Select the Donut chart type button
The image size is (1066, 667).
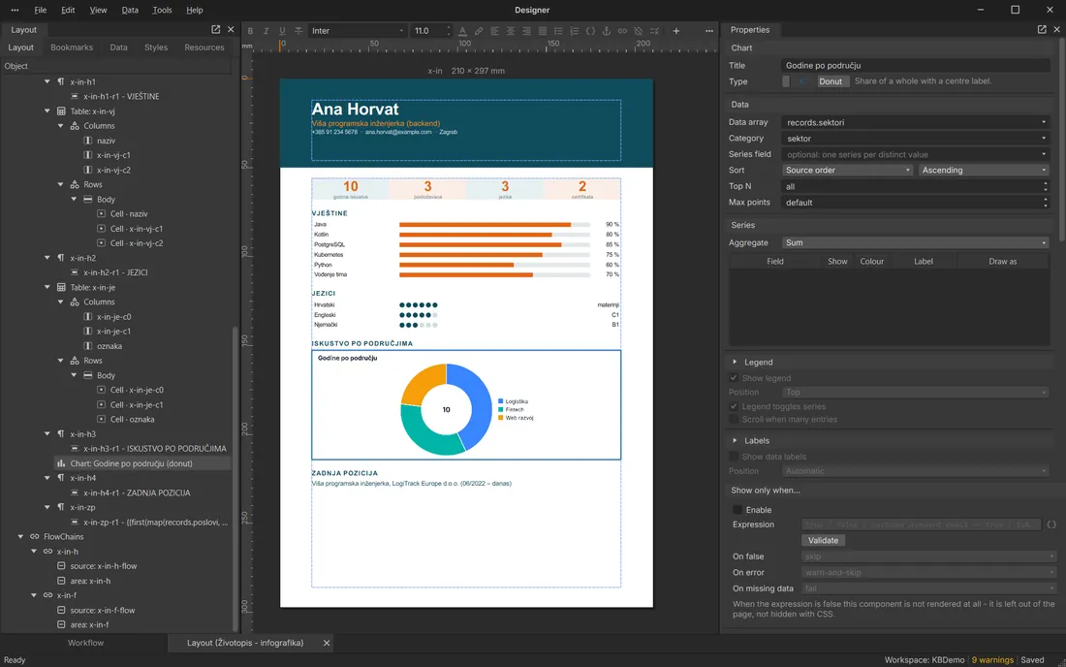click(x=831, y=81)
